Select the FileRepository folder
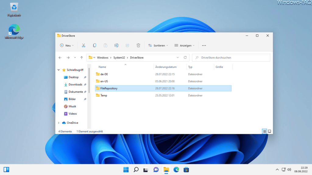Screen dimensions: 312x175 click(163, 88)
